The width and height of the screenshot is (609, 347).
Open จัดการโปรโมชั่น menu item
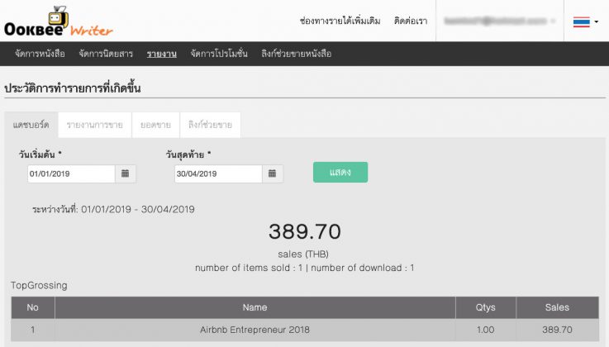coord(218,54)
